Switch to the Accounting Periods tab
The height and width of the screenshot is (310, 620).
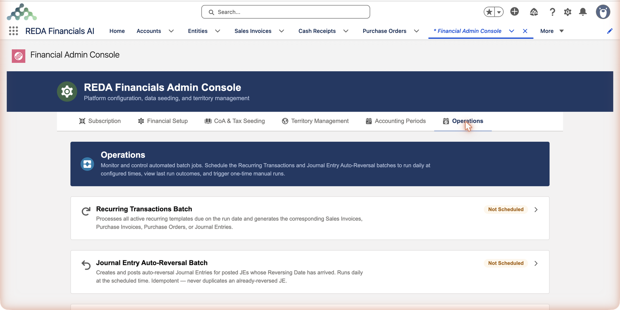[x=396, y=121]
